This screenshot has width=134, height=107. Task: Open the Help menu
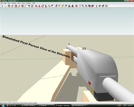coord(34,3)
